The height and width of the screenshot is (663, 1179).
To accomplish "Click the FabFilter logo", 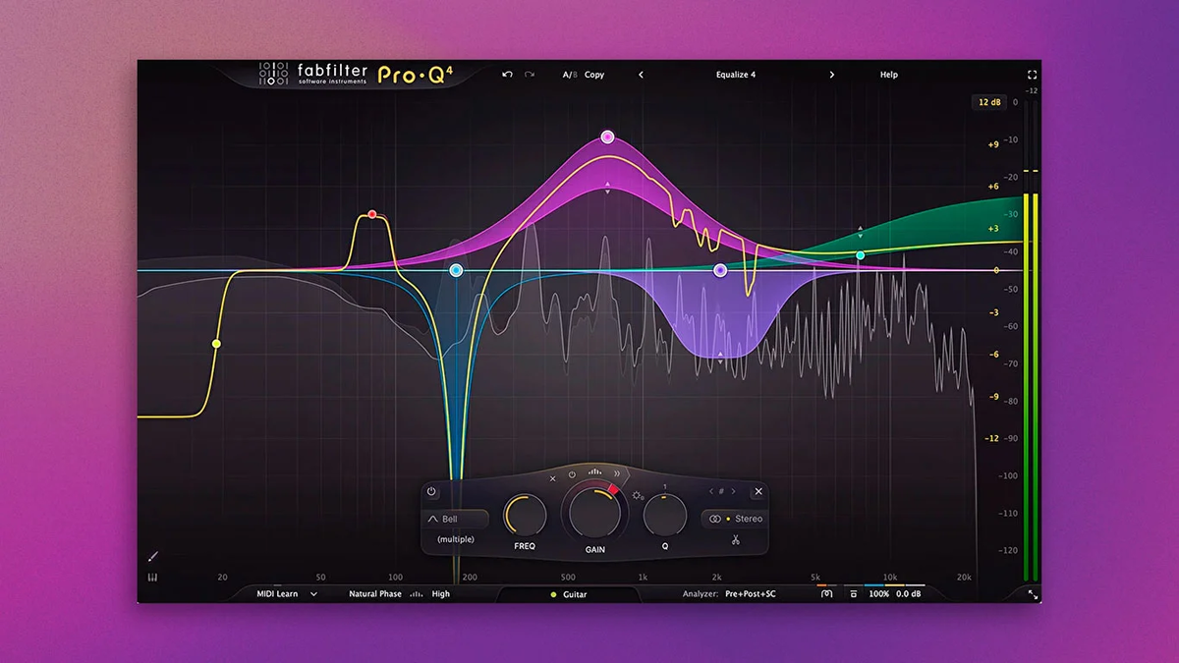I will [313, 75].
